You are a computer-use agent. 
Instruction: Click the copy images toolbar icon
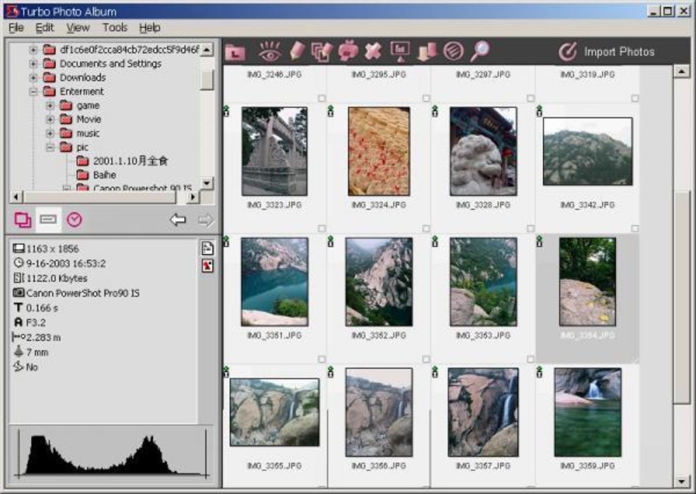(320, 51)
